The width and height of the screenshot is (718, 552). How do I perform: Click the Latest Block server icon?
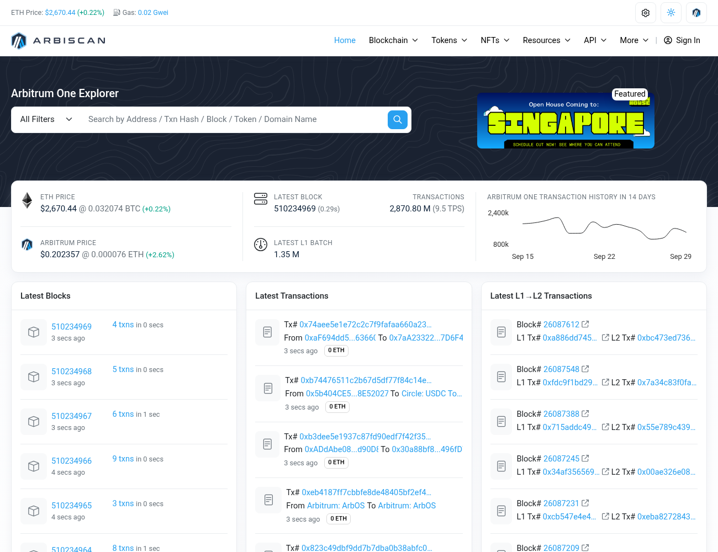[x=261, y=199]
